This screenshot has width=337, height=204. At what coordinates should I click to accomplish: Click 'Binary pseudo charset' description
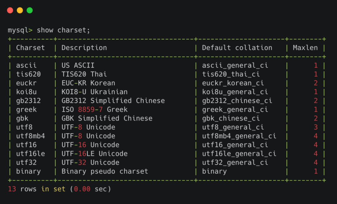(x=105, y=171)
